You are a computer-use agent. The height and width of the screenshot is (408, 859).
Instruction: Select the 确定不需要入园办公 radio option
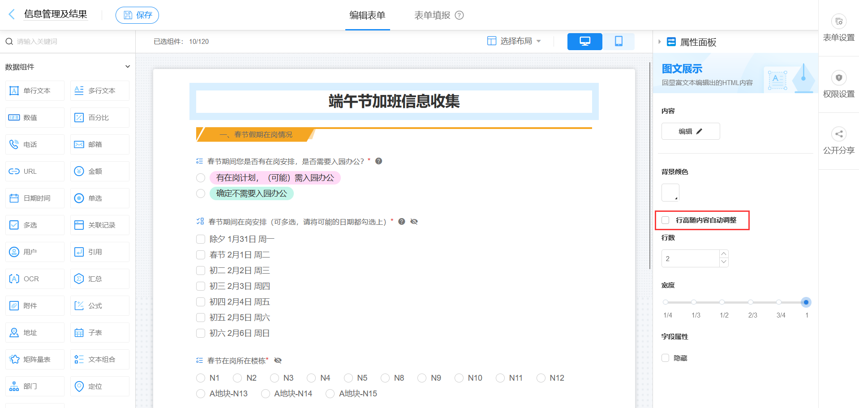click(201, 193)
